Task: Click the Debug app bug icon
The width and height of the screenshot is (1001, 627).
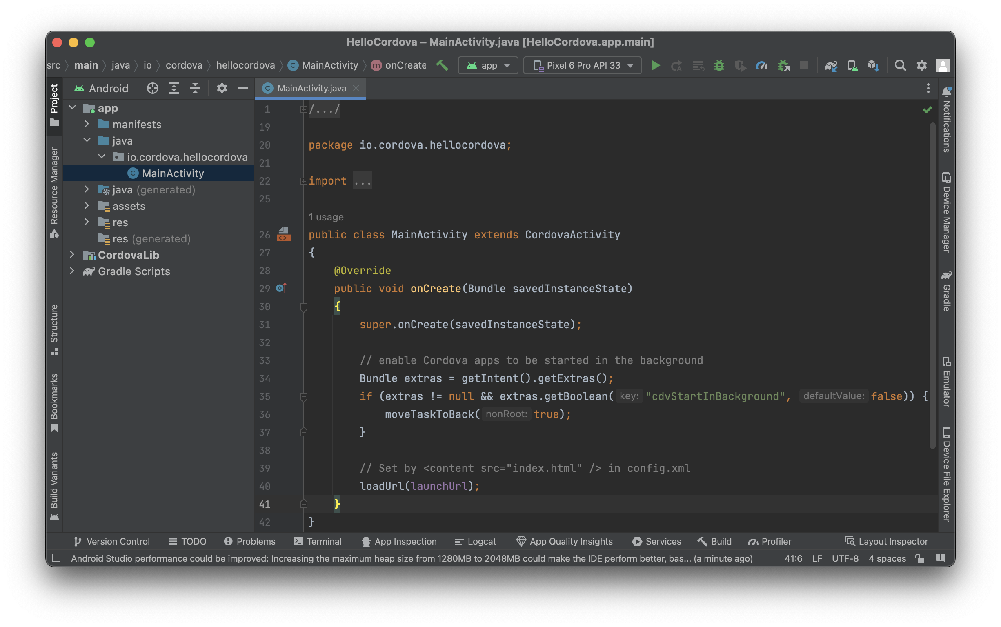Action: (x=718, y=66)
